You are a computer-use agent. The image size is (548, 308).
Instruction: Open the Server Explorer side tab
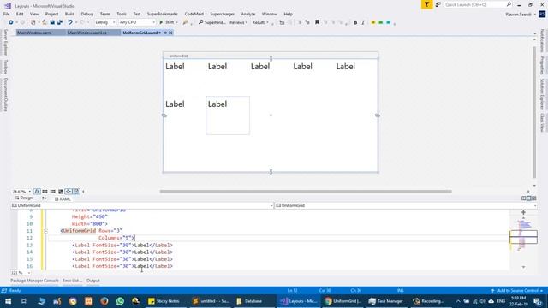point(5,42)
